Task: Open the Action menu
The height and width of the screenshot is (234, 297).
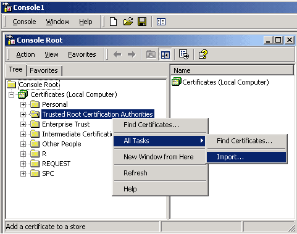Action: pyautogui.click(x=25, y=54)
